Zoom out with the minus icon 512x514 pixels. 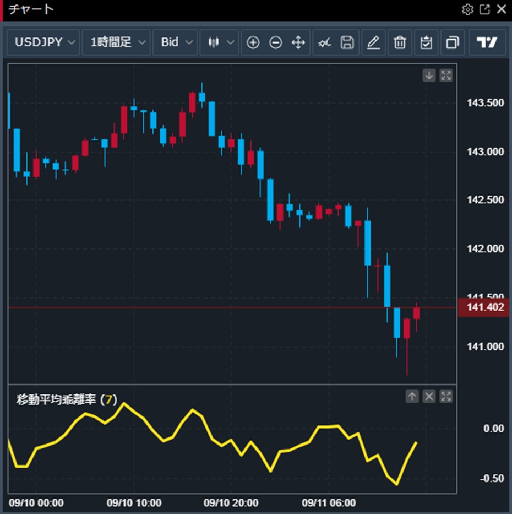(x=275, y=42)
